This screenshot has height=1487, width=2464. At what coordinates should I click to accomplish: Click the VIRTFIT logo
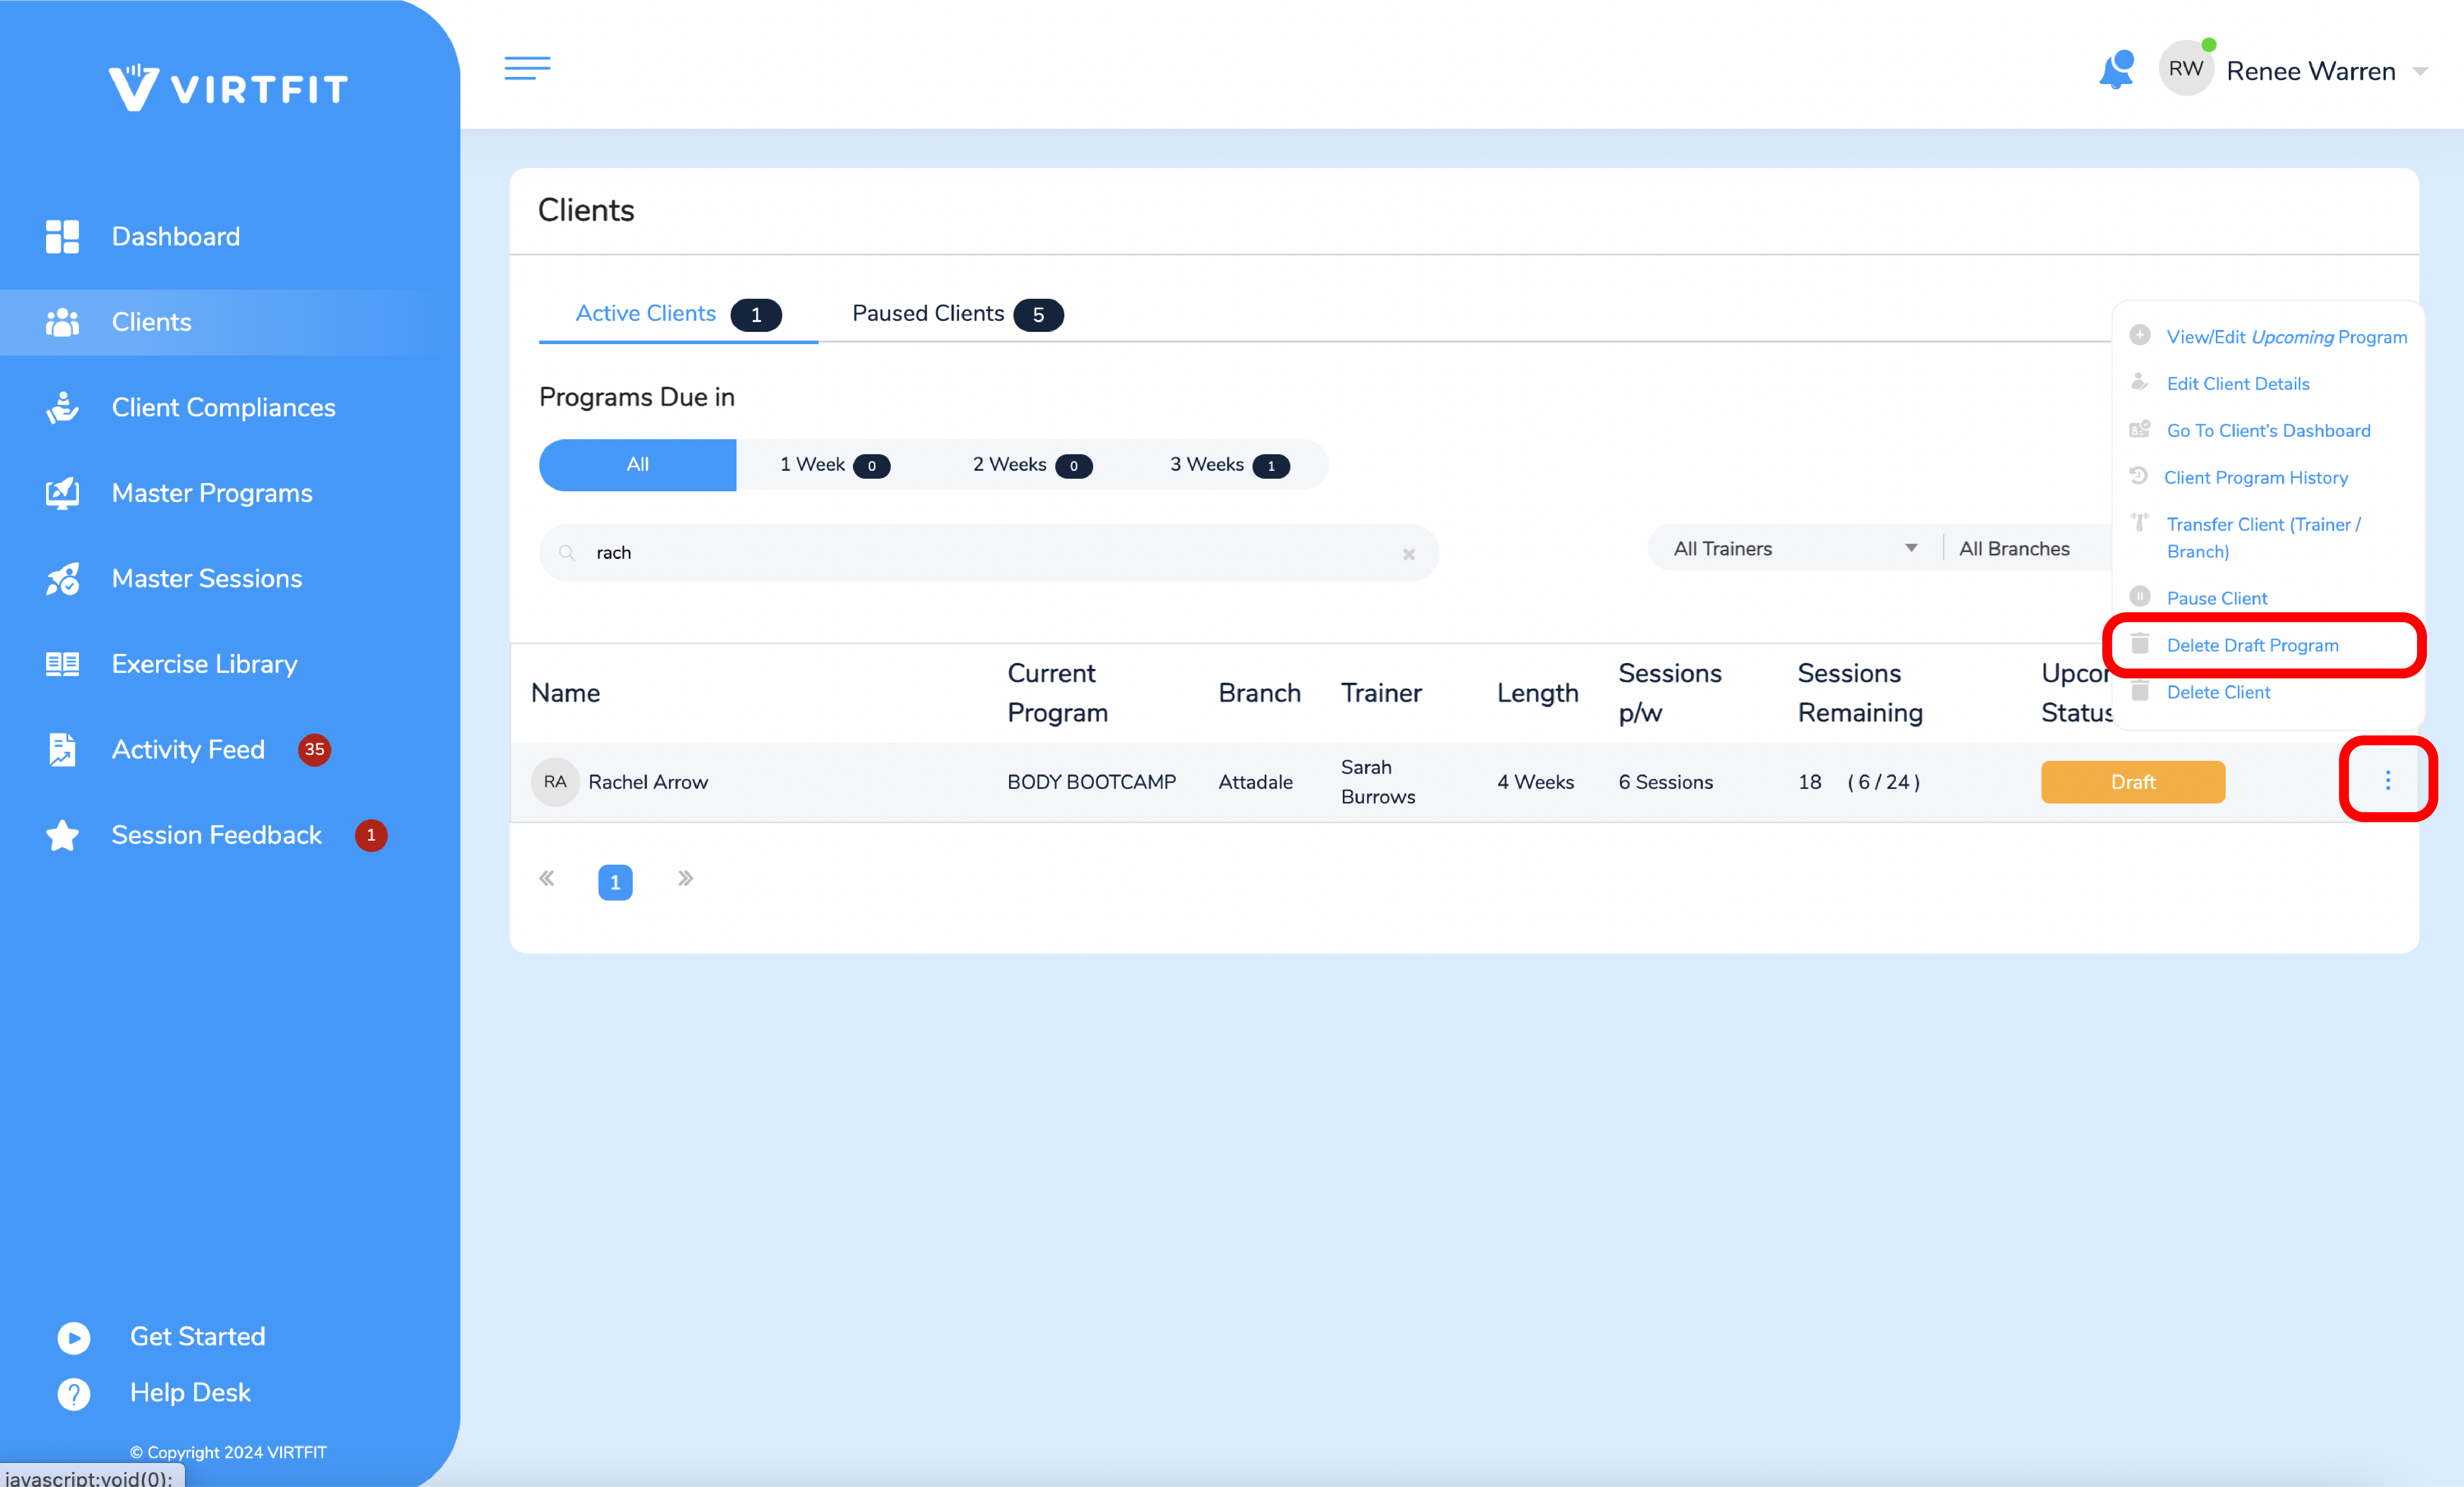[228, 88]
